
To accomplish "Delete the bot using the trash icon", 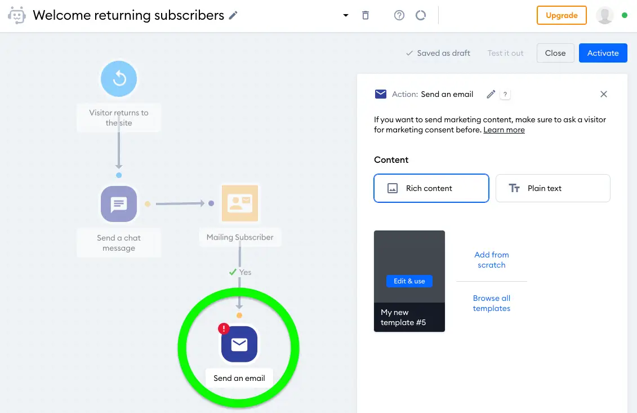I will pos(365,15).
